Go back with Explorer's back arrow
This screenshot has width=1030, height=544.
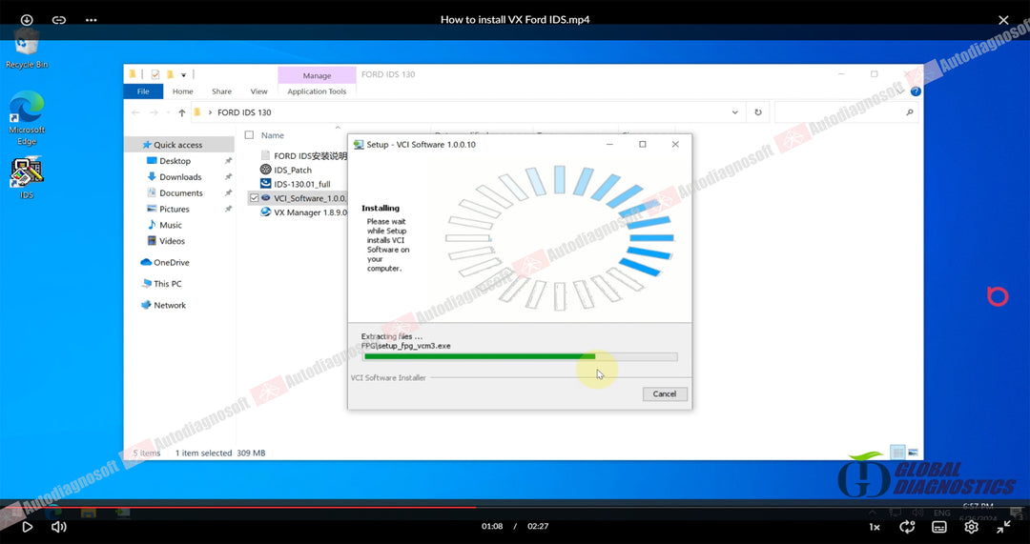pyautogui.click(x=136, y=112)
